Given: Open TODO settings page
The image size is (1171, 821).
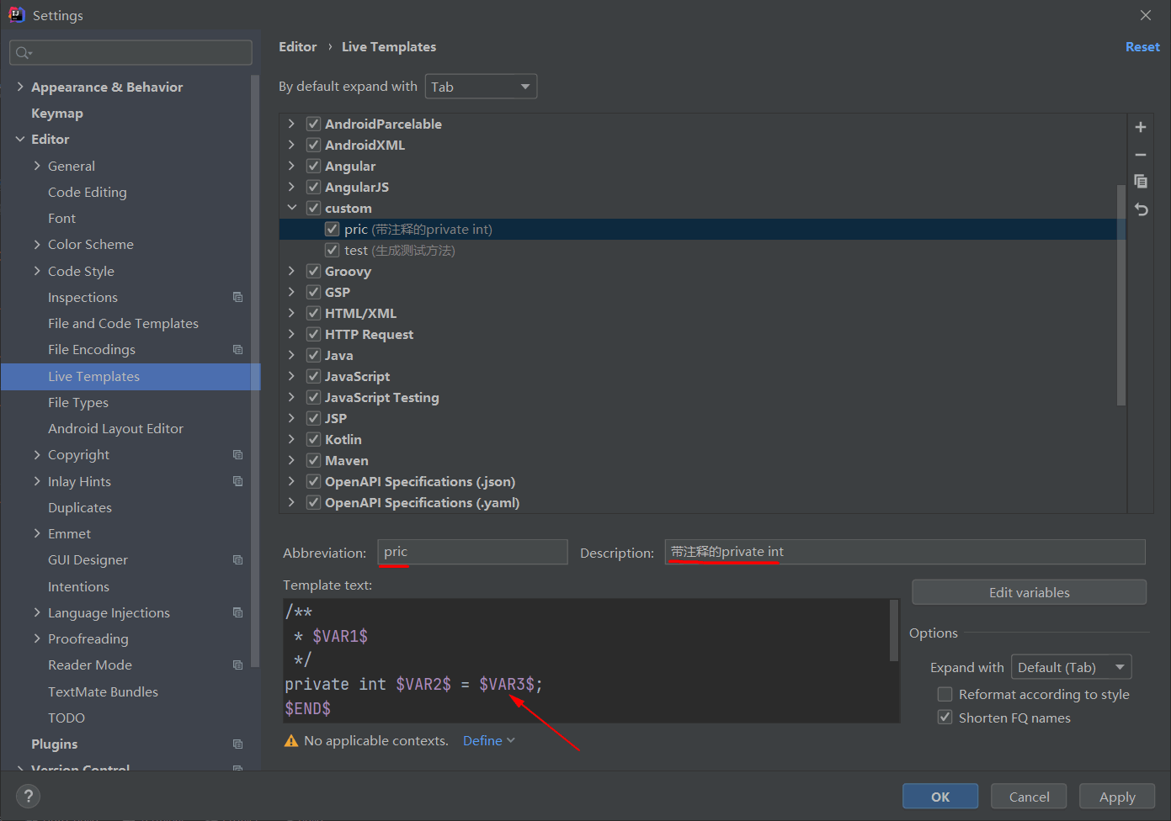Looking at the screenshot, I should tap(67, 718).
